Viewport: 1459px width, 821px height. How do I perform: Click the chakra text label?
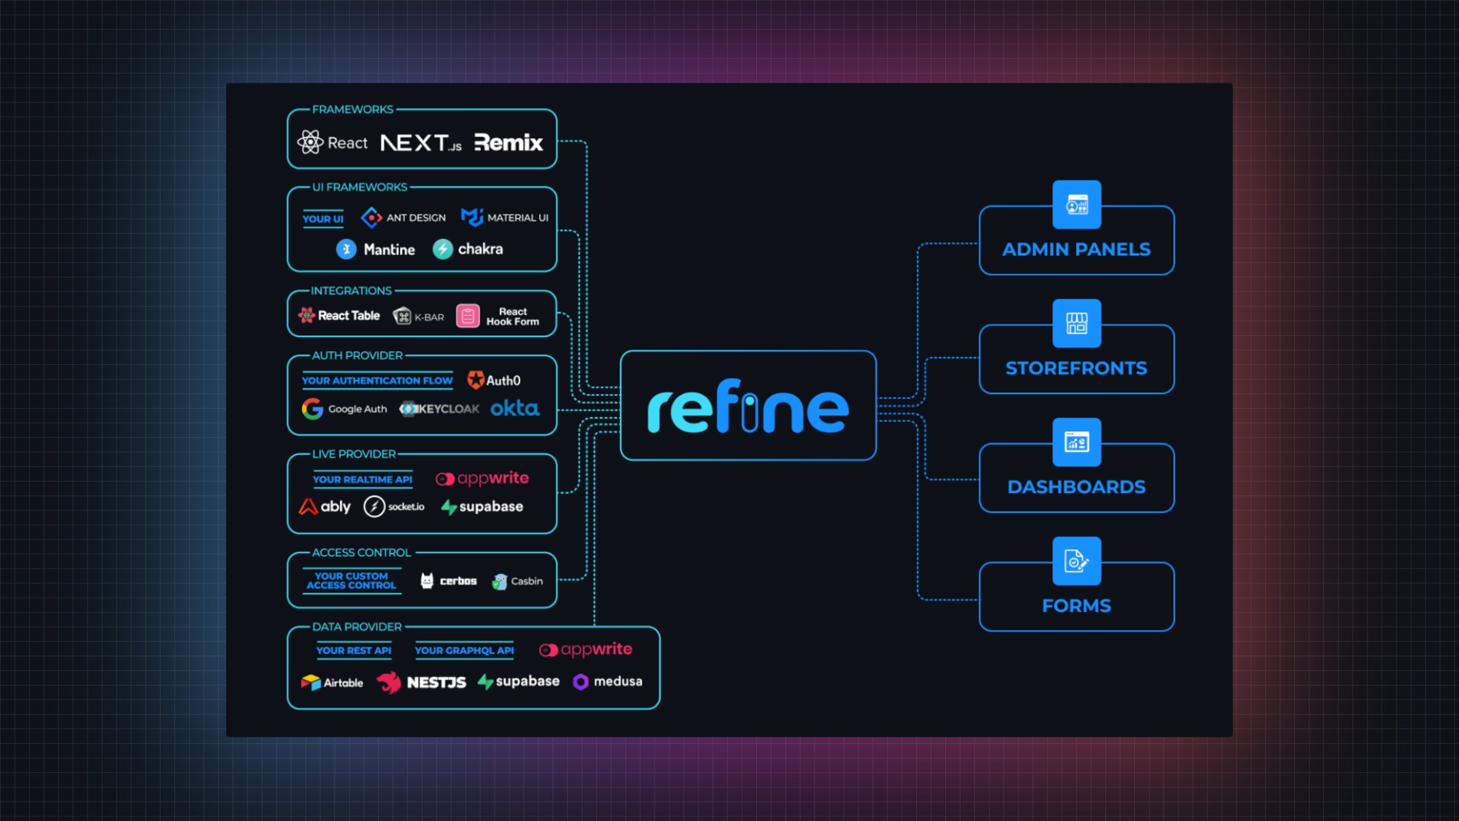point(480,249)
